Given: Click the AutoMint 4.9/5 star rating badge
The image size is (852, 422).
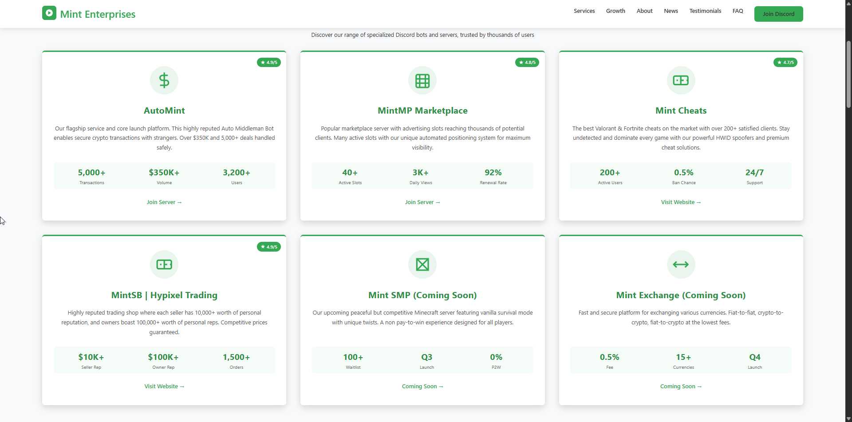Looking at the screenshot, I should 269,63.
